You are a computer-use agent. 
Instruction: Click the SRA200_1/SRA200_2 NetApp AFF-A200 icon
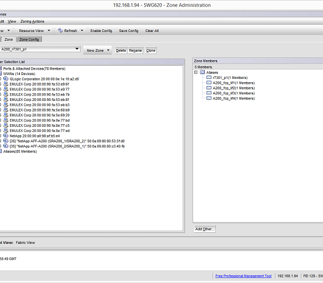pos(6,141)
